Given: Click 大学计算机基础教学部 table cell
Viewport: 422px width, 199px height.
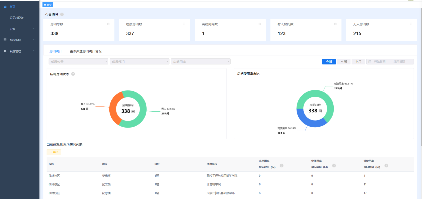Looking at the screenshot, I should 221,193.
